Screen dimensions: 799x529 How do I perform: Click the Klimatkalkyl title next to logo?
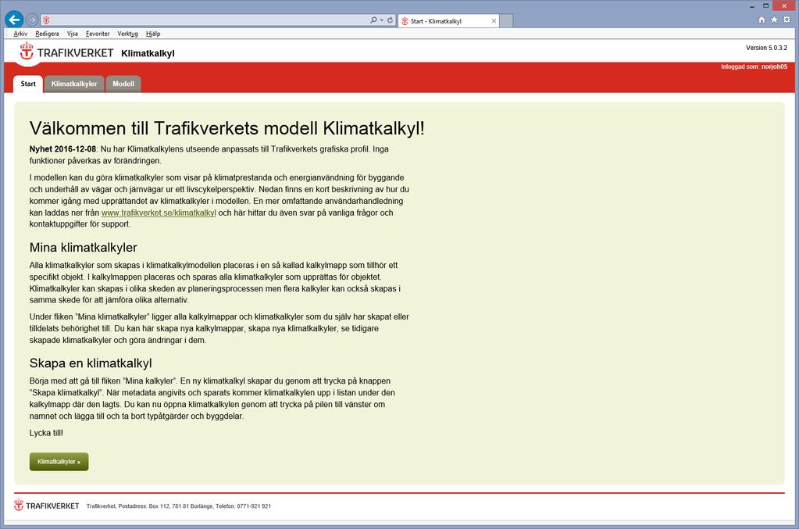148,53
